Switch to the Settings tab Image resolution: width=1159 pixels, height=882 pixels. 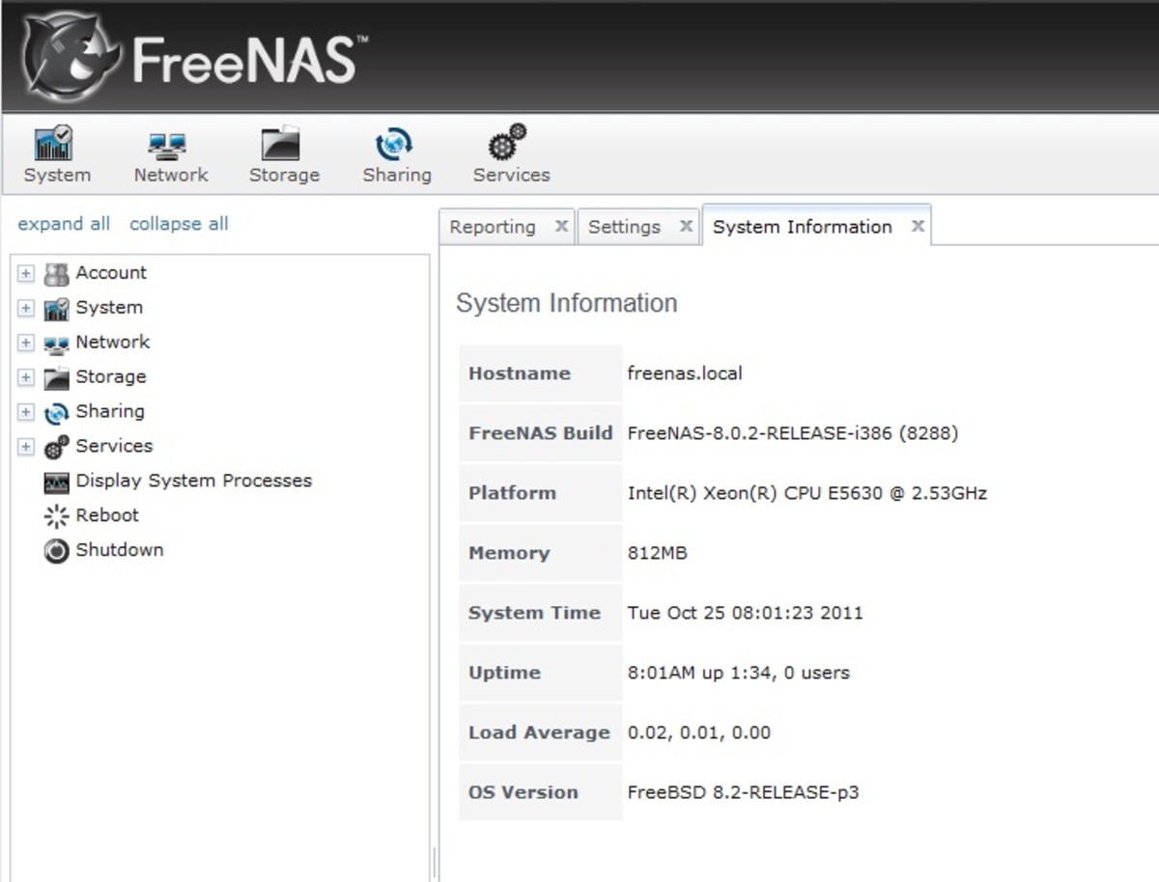pos(625,226)
